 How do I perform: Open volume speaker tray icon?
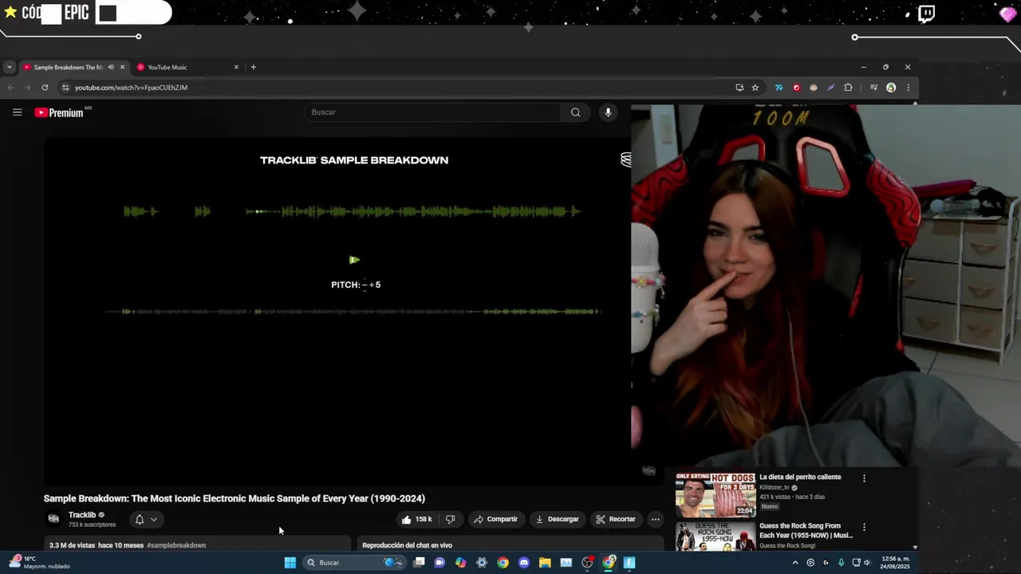coord(868,563)
